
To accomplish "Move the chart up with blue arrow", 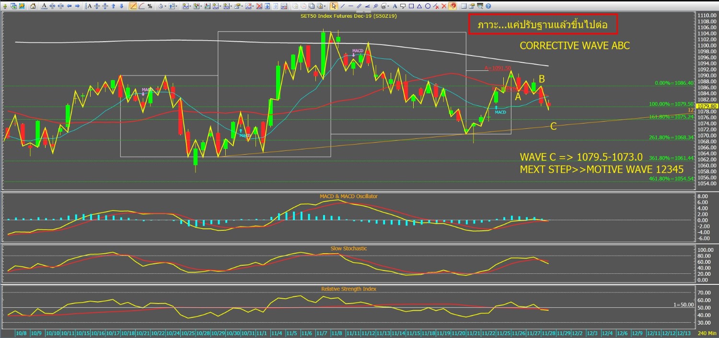I will (x=113, y=6).
